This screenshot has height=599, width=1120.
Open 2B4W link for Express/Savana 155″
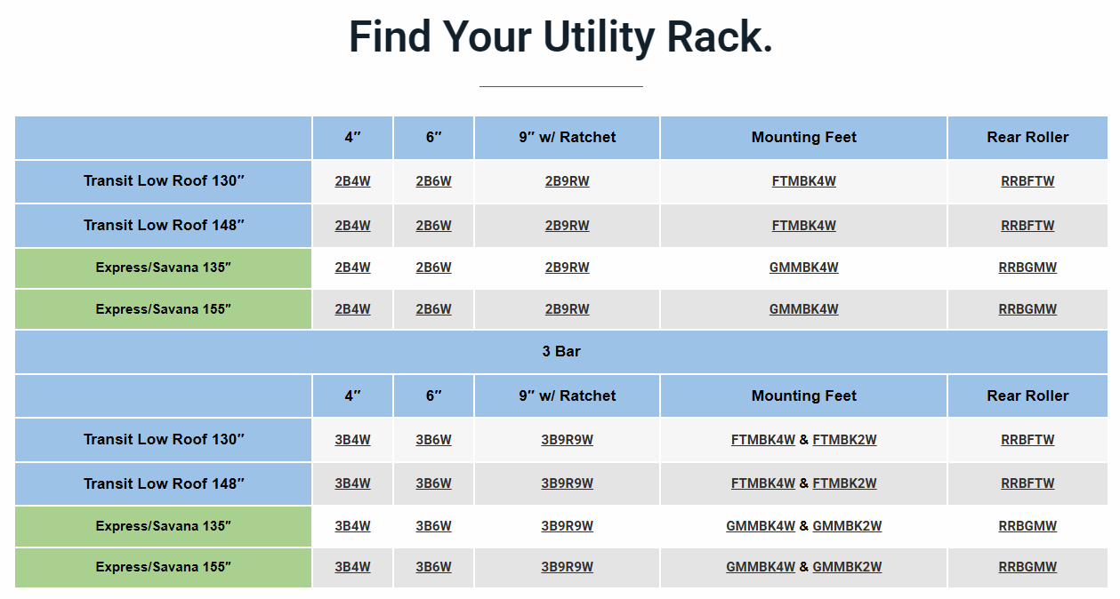point(352,309)
